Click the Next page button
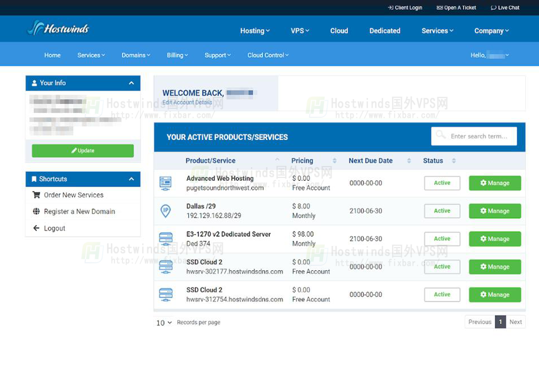This screenshot has width=539, height=365. tap(516, 322)
